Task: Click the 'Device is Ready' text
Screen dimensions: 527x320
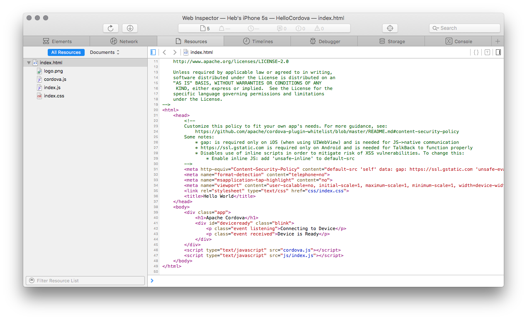Action: pos(298,234)
